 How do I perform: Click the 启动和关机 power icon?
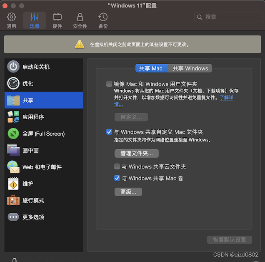(x=13, y=67)
